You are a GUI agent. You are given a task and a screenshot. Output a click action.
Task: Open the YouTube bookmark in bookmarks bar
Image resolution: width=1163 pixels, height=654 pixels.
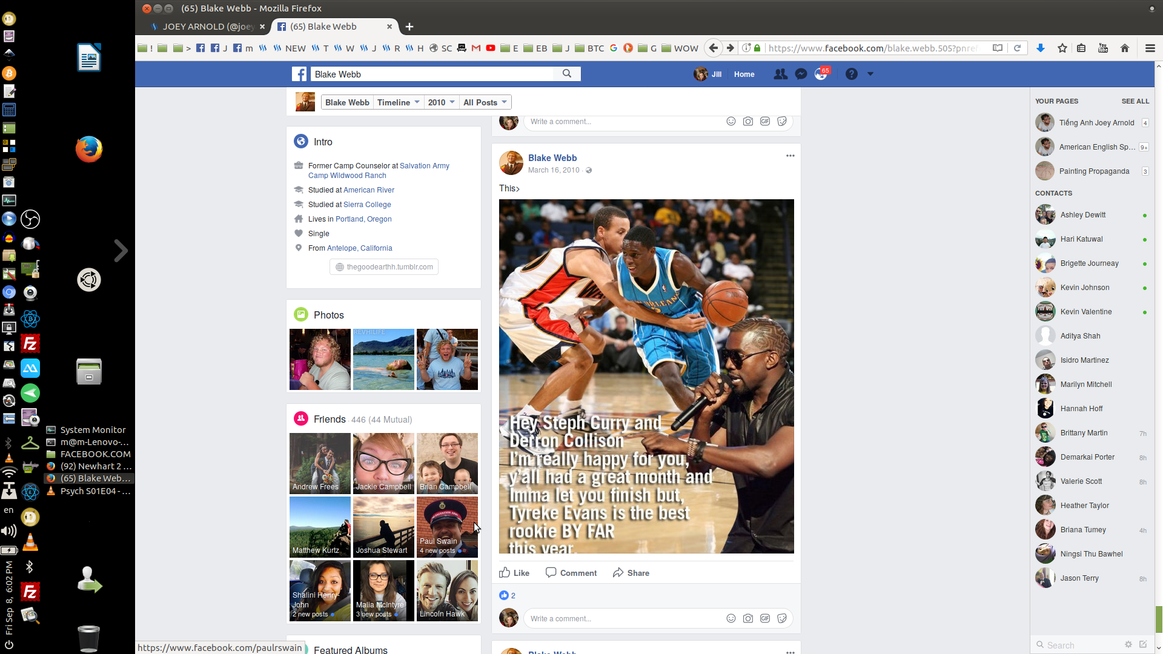(491, 48)
